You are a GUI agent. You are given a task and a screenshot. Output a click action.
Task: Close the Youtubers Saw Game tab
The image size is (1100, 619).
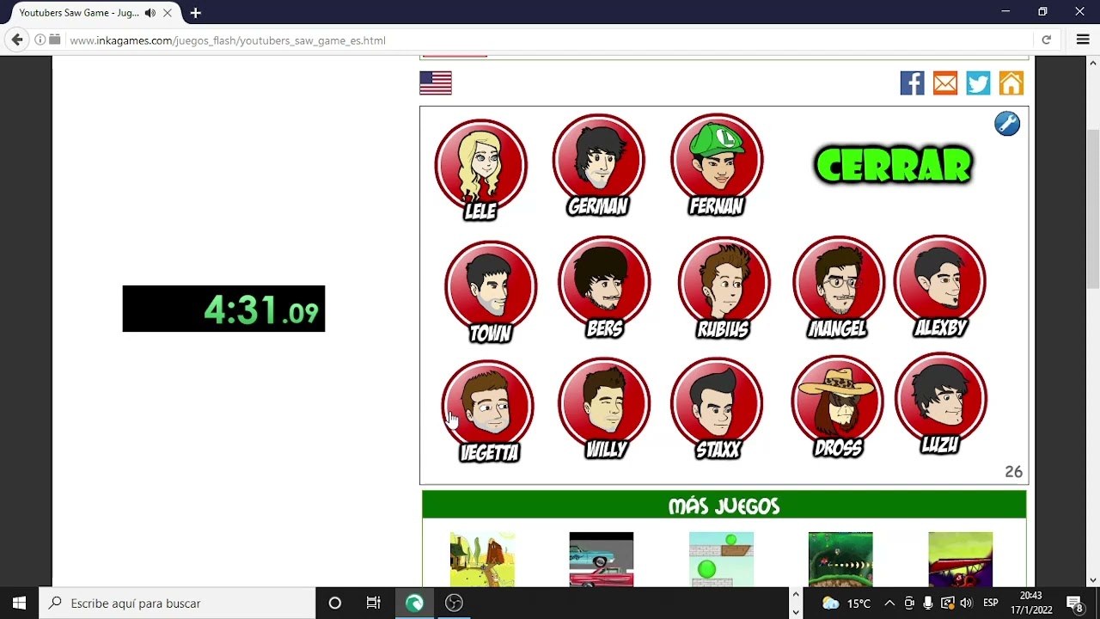pyautogui.click(x=168, y=13)
